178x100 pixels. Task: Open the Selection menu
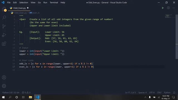(x=24, y=2)
